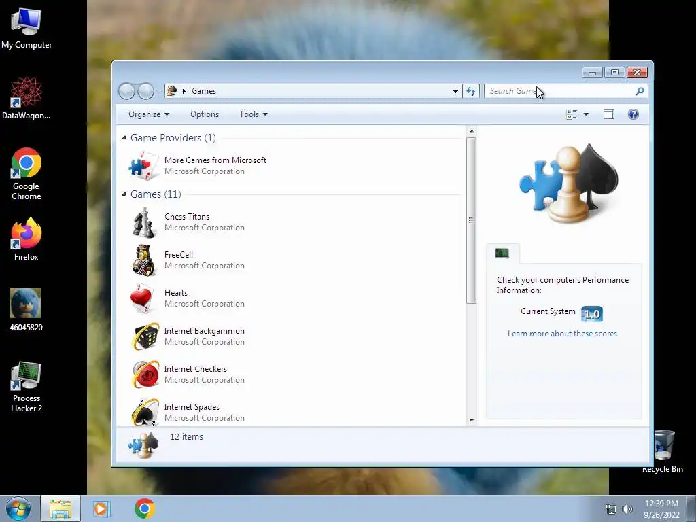Click the Show desktop button

point(691,508)
